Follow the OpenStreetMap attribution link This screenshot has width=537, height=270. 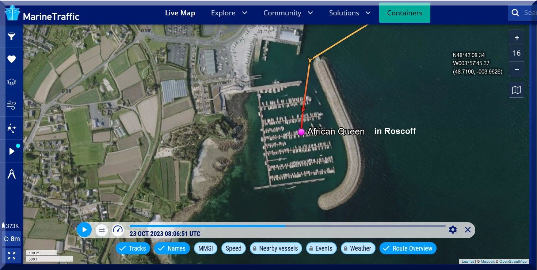coord(513,262)
